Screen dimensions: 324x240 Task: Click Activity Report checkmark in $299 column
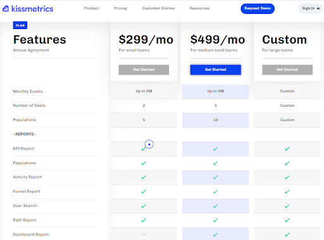[144, 177]
